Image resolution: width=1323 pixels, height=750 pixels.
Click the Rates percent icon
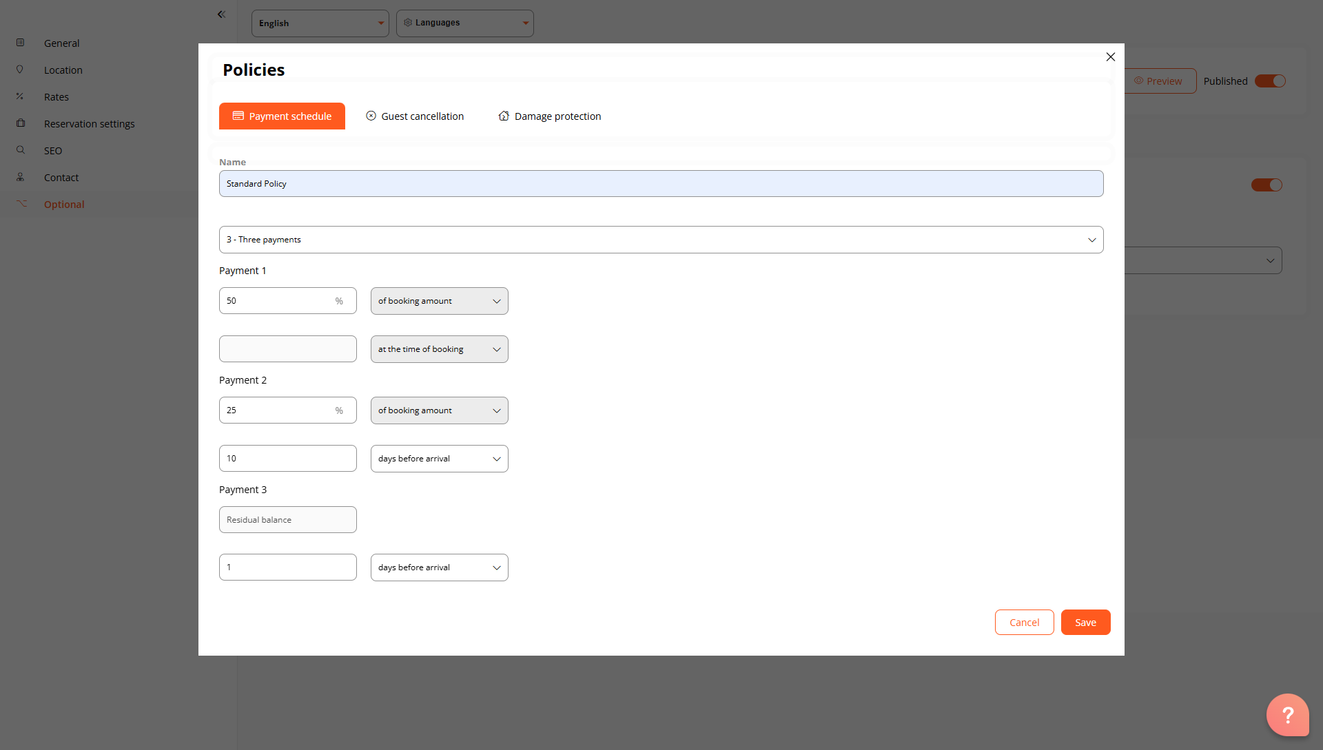[x=20, y=96]
